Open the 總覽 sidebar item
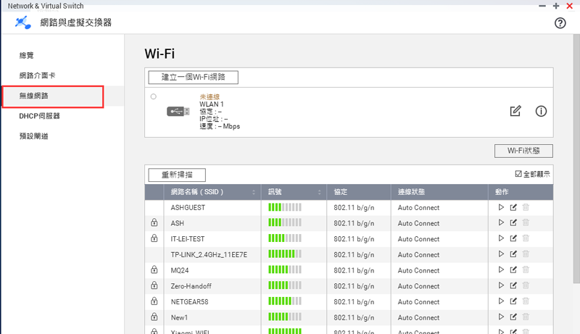The image size is (580, 334). click(x=27, y=55)
